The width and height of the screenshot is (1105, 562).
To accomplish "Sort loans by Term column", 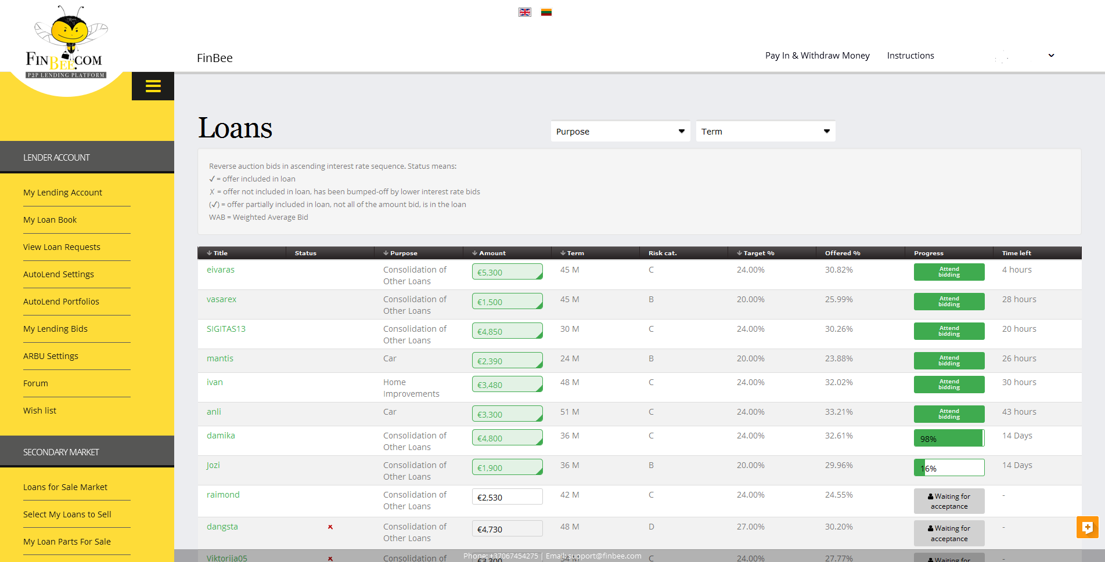I will (572, 253).
